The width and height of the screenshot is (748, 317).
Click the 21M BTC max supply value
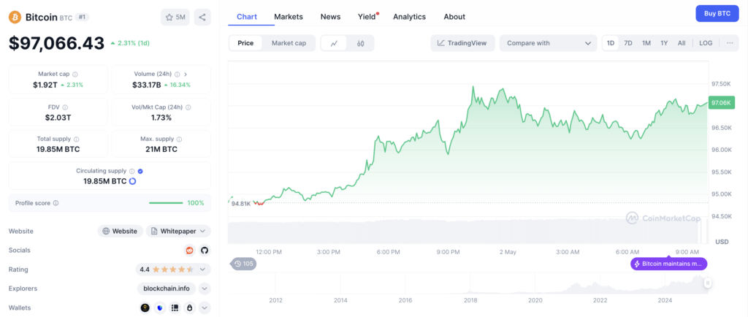161,149
